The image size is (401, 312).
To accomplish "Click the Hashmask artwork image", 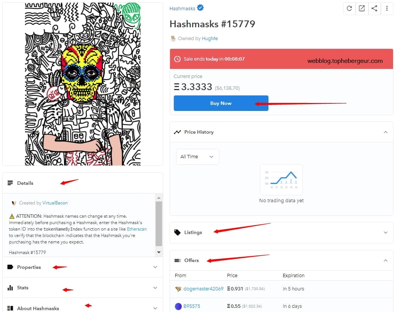I will [83, 84].
